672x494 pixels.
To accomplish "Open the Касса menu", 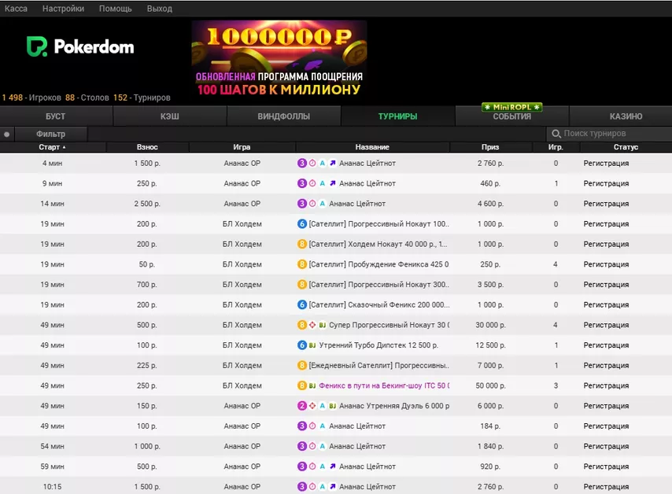I will [x=16, y=9].
